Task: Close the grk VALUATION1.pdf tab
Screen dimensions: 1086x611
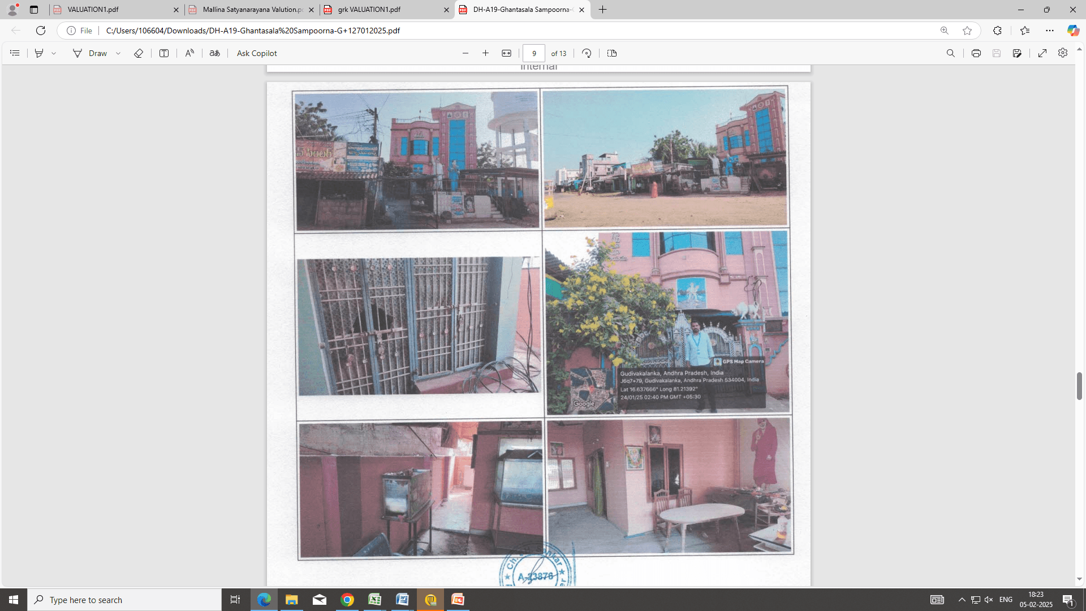Action: click(x=446, y=10)
